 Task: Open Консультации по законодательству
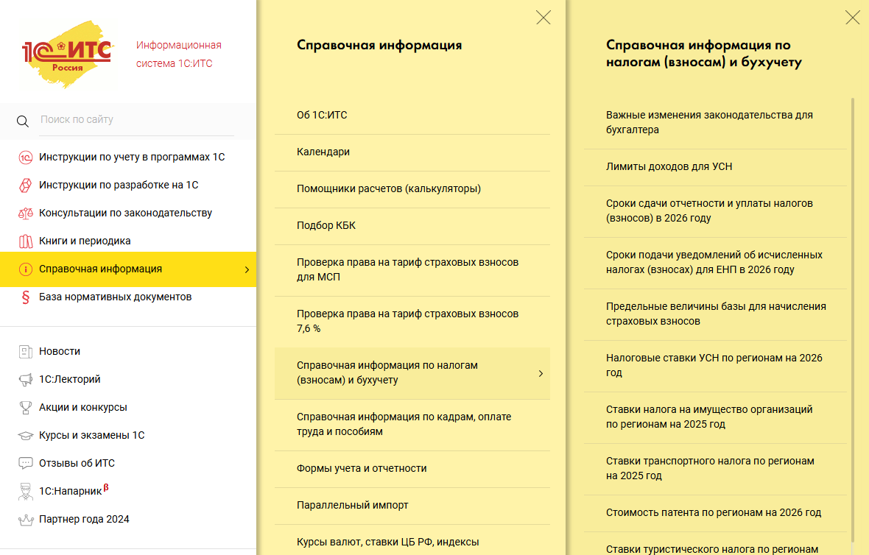(125, 213)
